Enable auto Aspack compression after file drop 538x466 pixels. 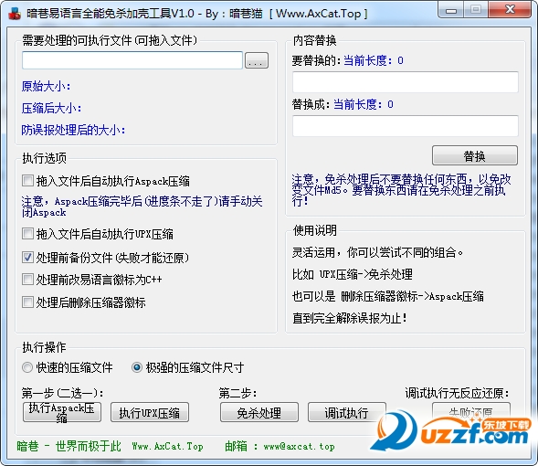(27, 181)
